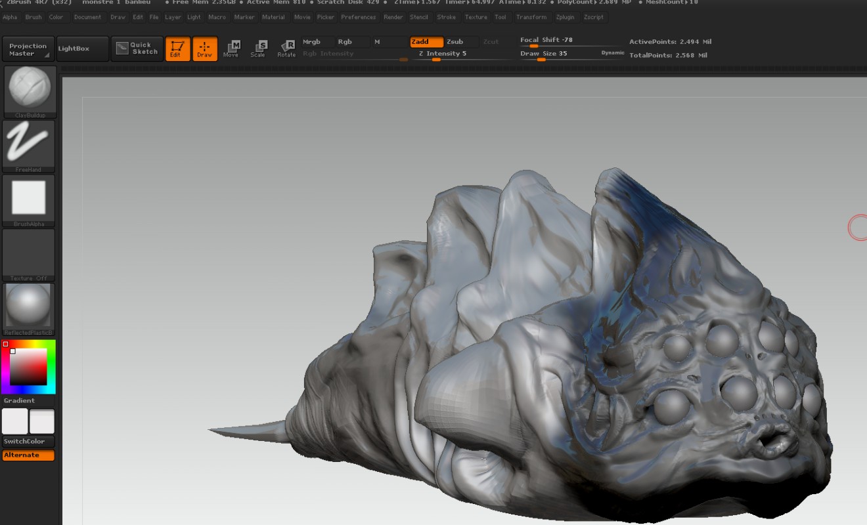The height and width of the screenshot is (525, 867).
Task: Open the Zplugin menu
Action: click(x=565, y=17)
